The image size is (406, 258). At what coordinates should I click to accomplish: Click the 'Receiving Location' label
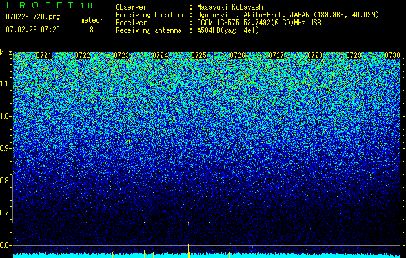coord(150,15)
